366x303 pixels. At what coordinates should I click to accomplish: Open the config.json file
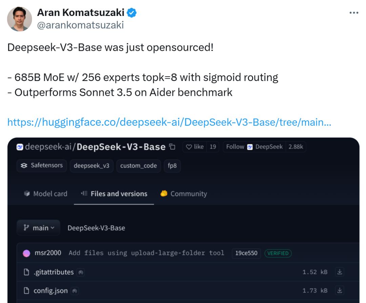point(50,290)
